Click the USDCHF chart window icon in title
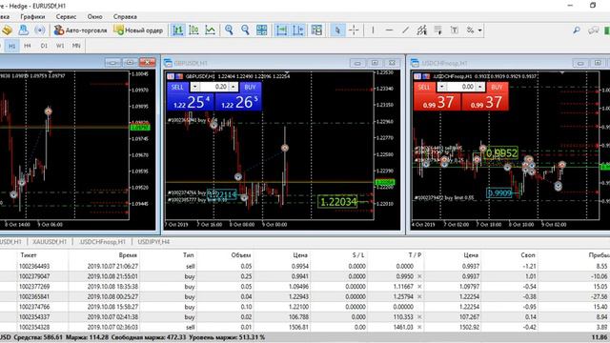 click(416, 63)
